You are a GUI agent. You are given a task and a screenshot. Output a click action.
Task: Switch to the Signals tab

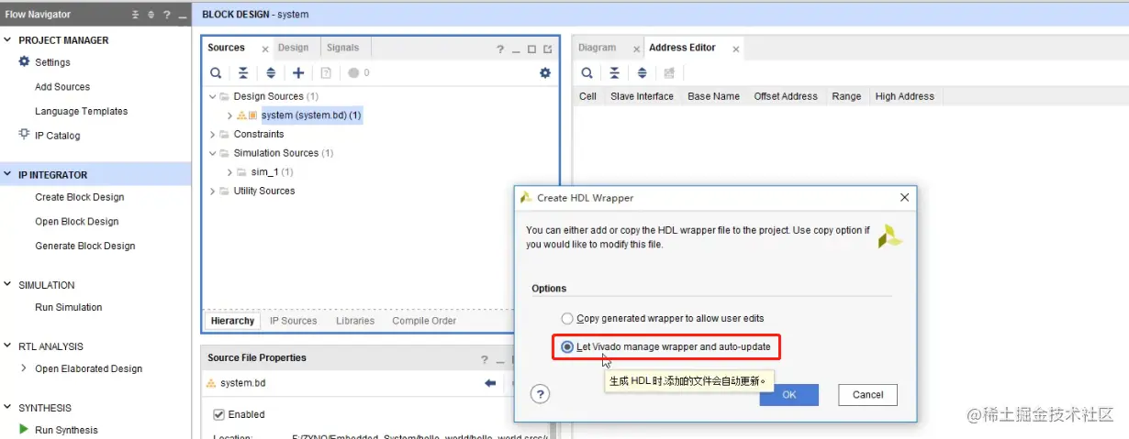point(343,48)
